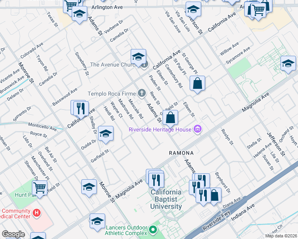The height and width of the screenshot is (239, 298).
Task: Click the Sycamore Ave label
Action: click(238, 55)
